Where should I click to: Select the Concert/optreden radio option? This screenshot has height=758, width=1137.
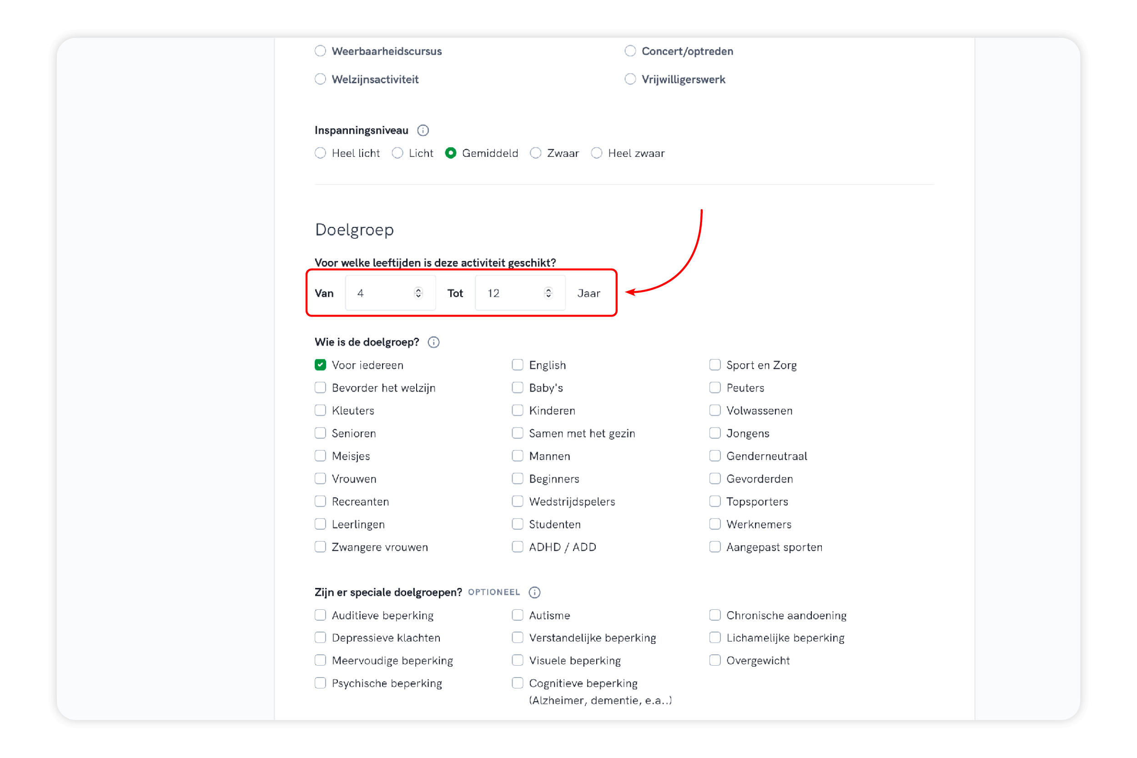630,51
